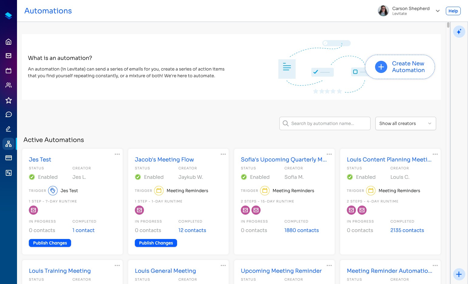
Task: Publish Changes for Jacob's Meeting Flow
Action: point(156,243)
